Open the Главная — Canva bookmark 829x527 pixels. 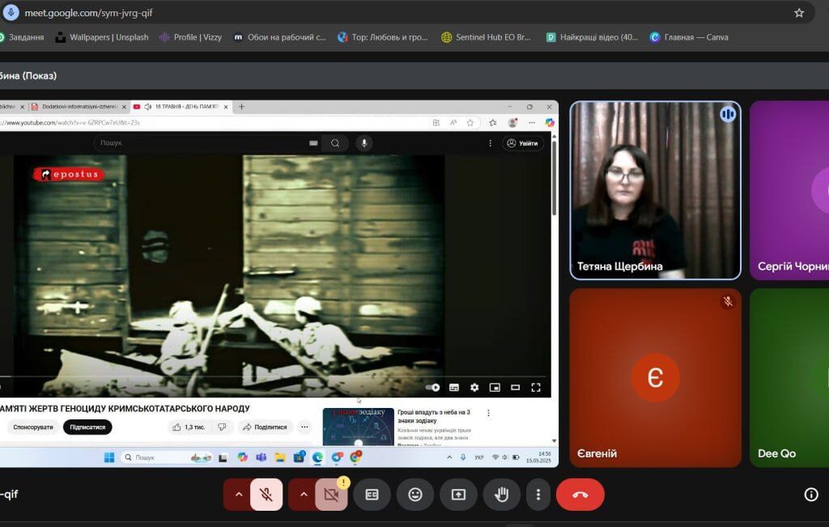(689, 37)
